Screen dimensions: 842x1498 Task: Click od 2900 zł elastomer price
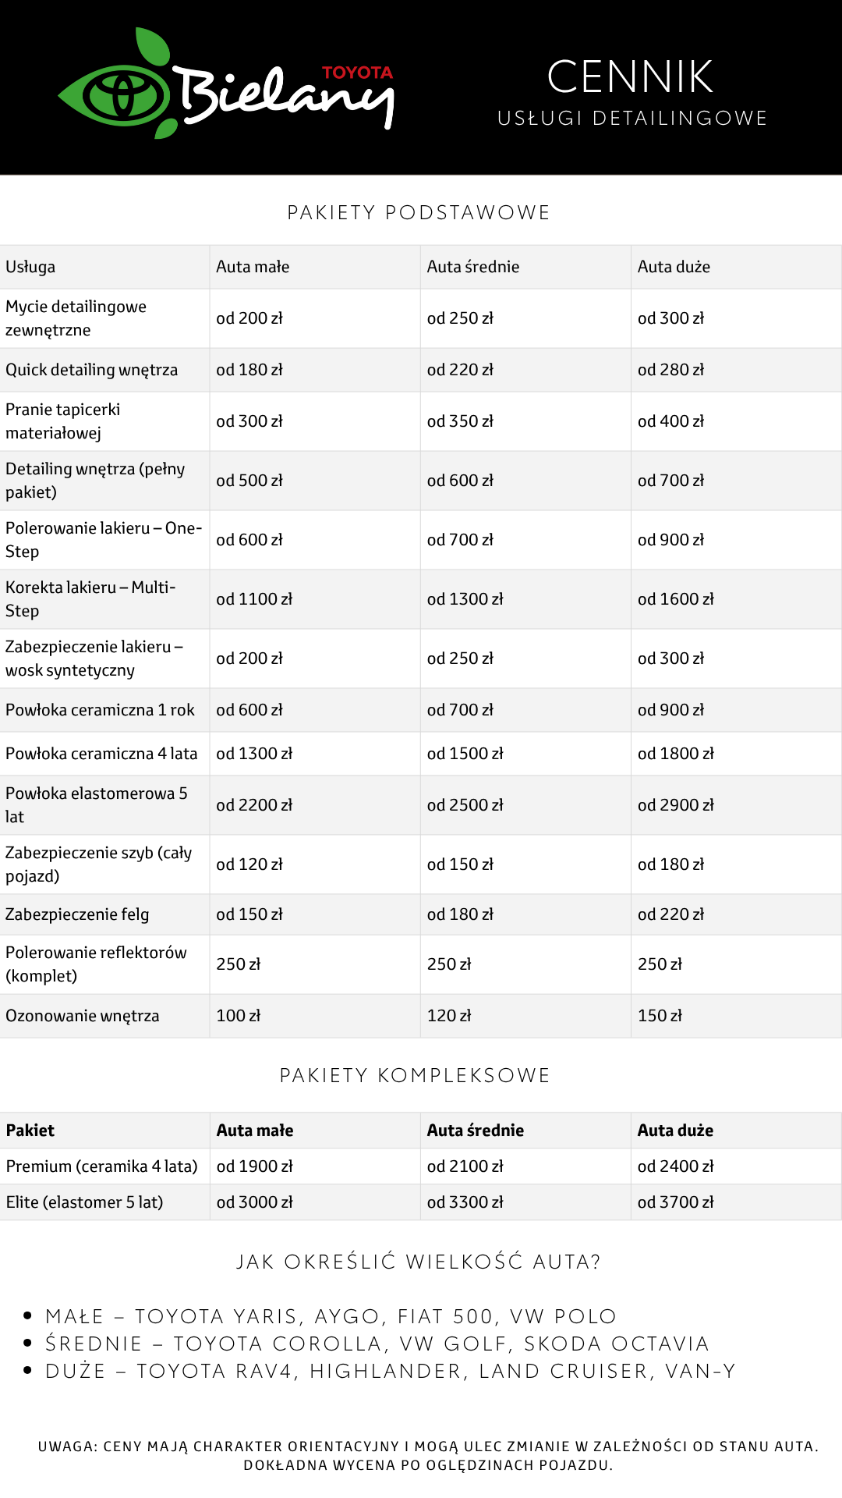676,805
